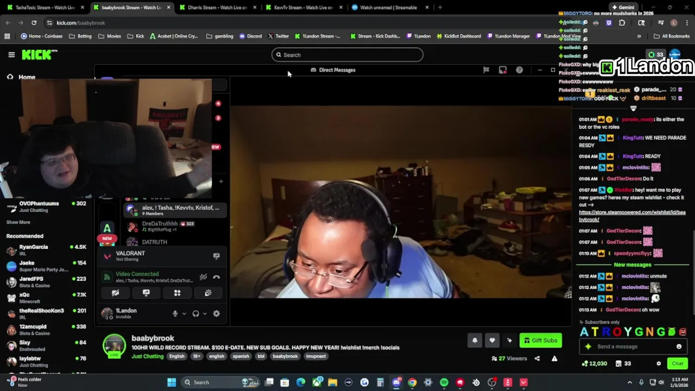Focus the Kick search field
The width and height of the screenshot is (695, 391).
click(347, 55)
